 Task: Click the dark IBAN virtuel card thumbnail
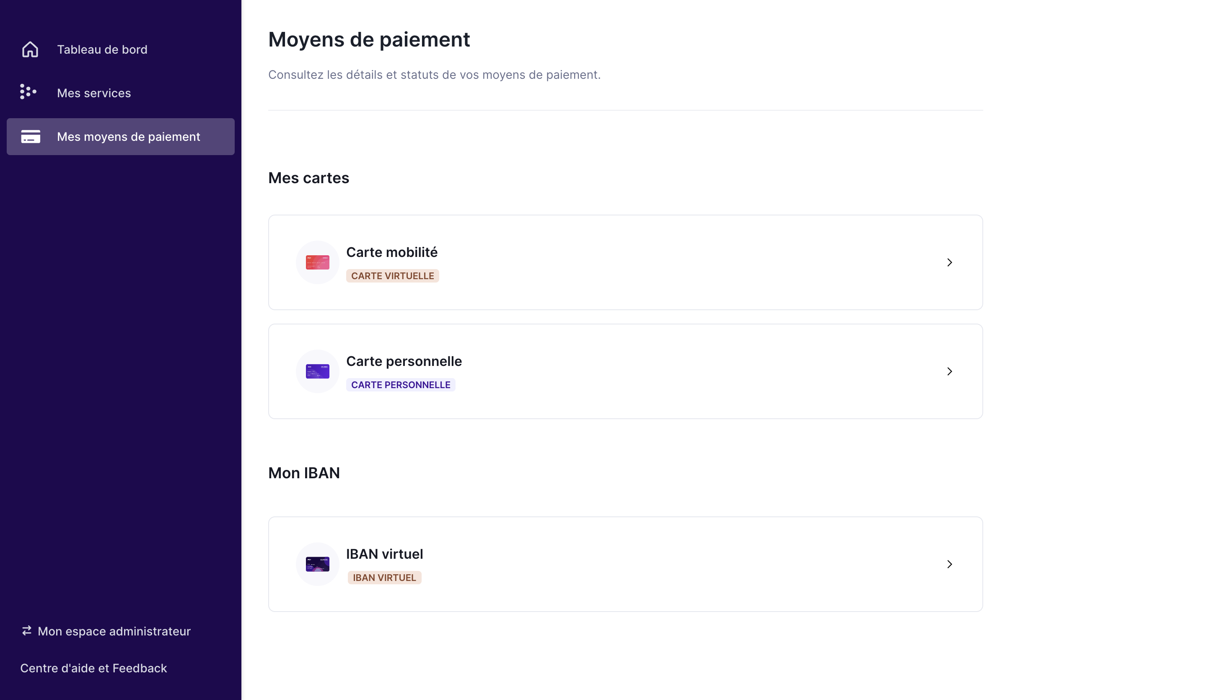tap(317, 564)
